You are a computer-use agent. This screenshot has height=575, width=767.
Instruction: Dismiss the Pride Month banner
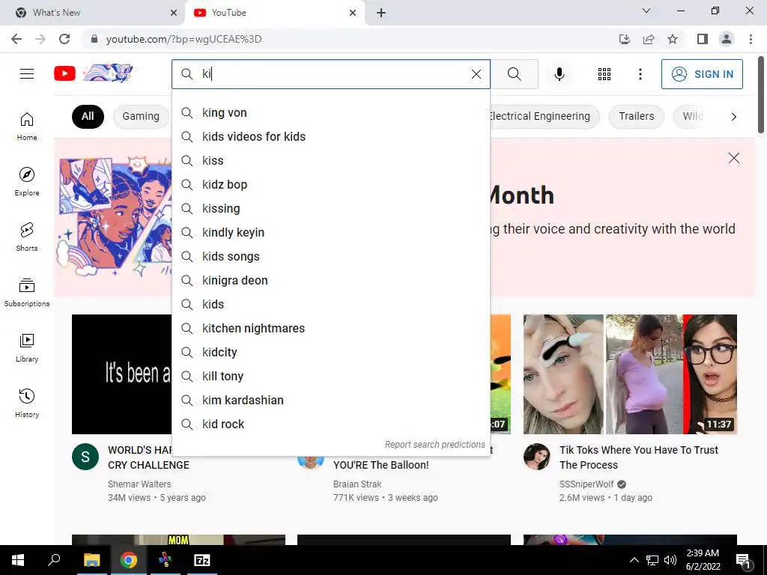(733, 158)
